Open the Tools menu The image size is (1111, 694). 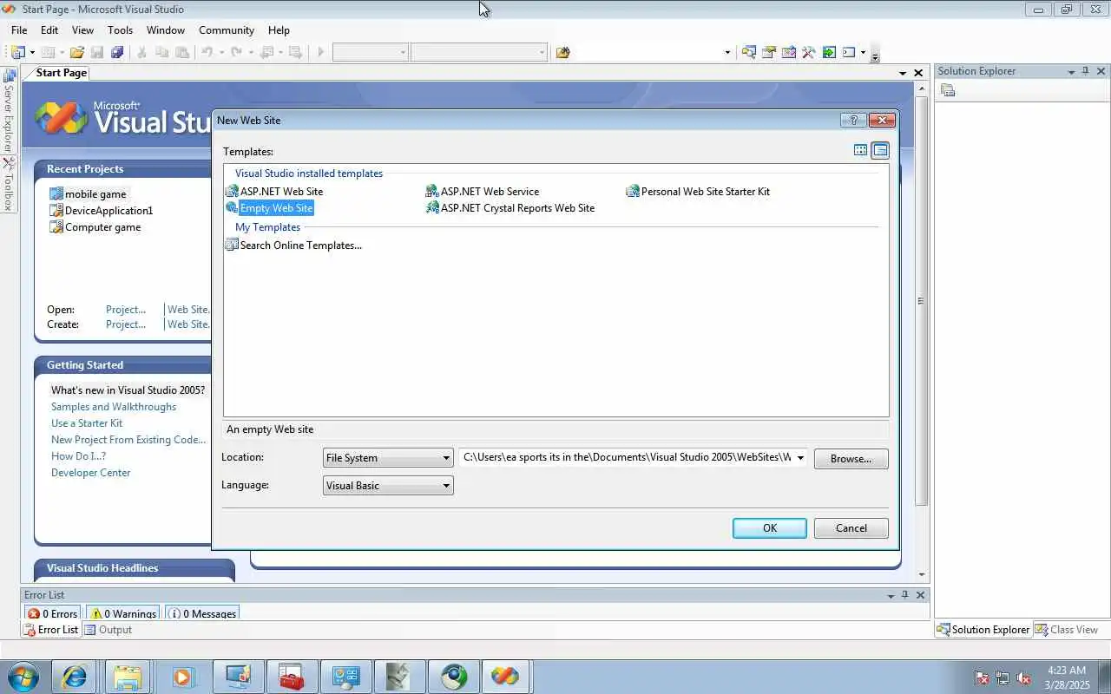[120, 29]
